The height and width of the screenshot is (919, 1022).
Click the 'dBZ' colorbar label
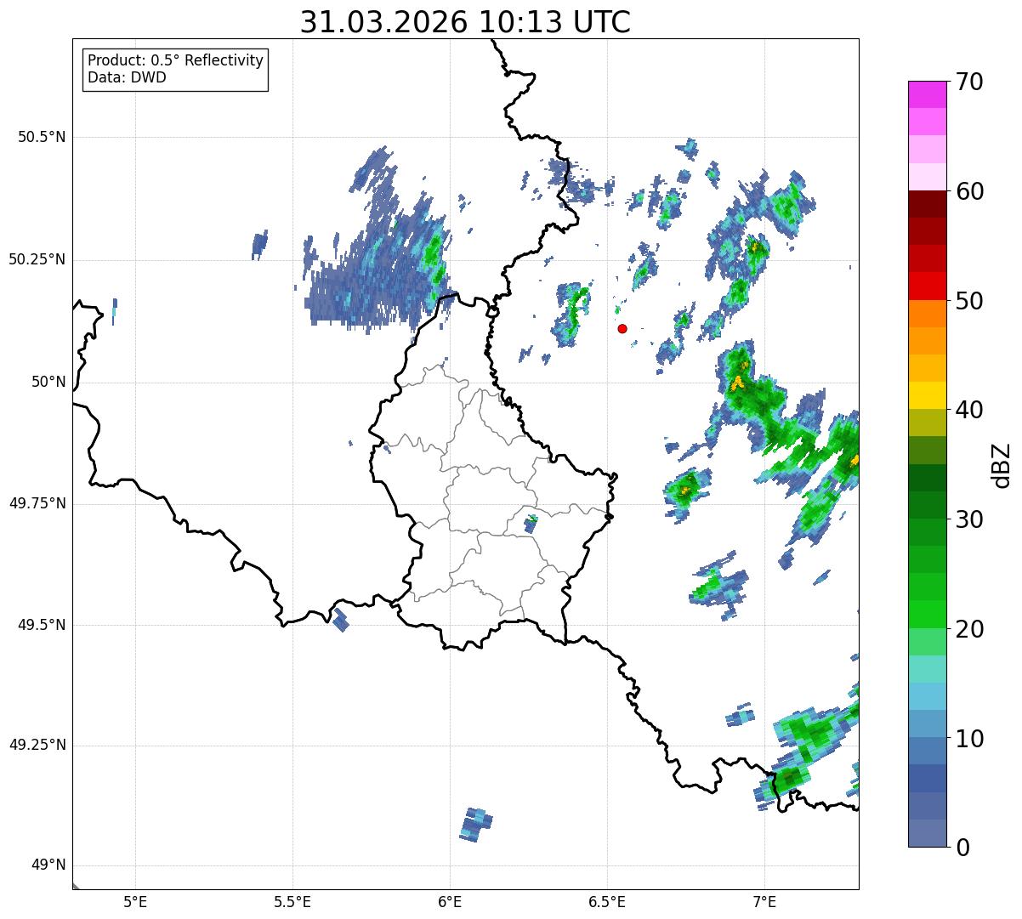tap(1002, 464)
